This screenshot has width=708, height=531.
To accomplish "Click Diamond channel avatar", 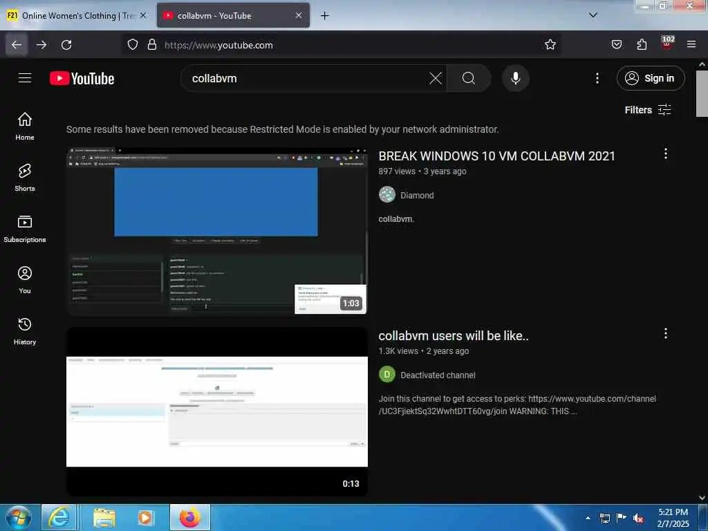I will 387,194.
